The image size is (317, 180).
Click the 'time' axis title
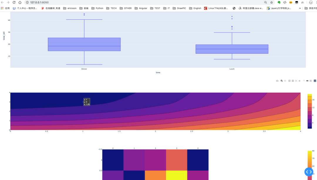point(158,72)
